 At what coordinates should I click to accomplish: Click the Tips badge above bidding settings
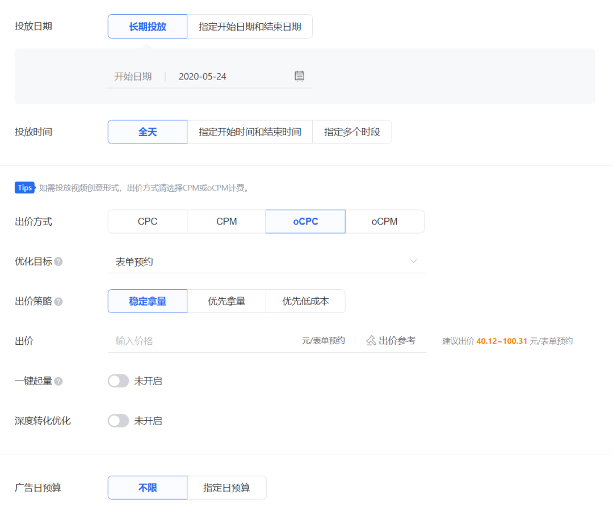[x=25, y=187]
